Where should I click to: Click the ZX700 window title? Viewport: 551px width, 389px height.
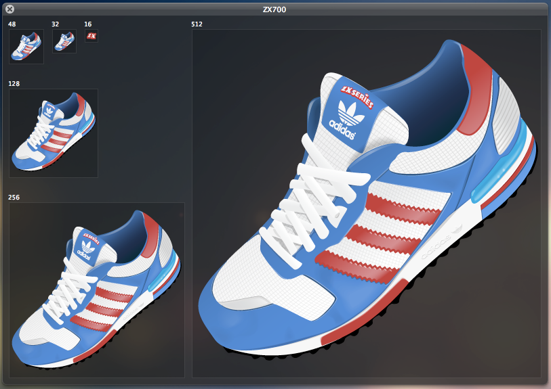click(x=274, y=9)
